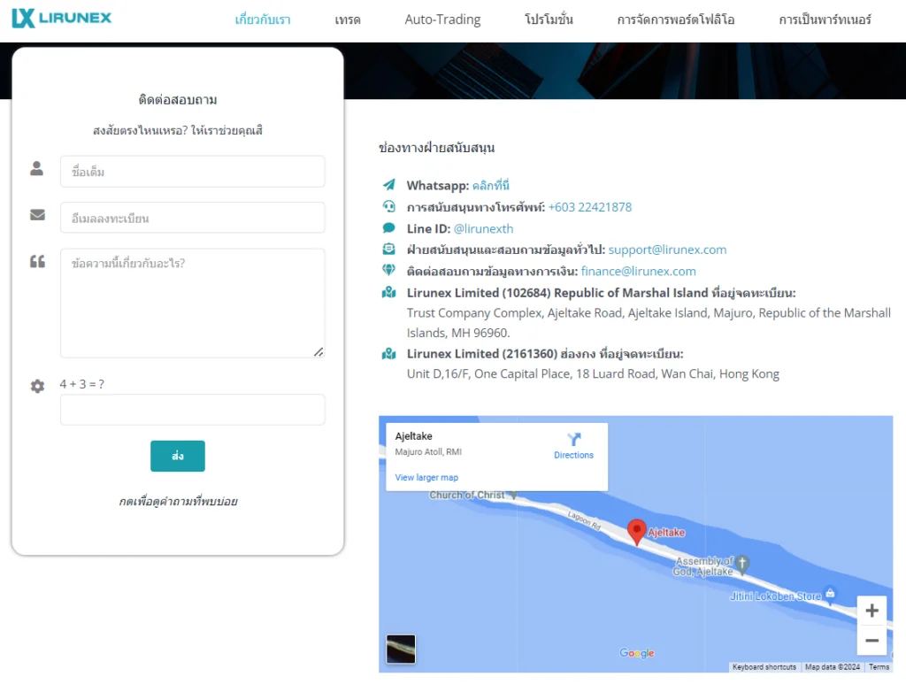
Task: Click the map icon for Hong Kong address
Action: coord(389,353)
